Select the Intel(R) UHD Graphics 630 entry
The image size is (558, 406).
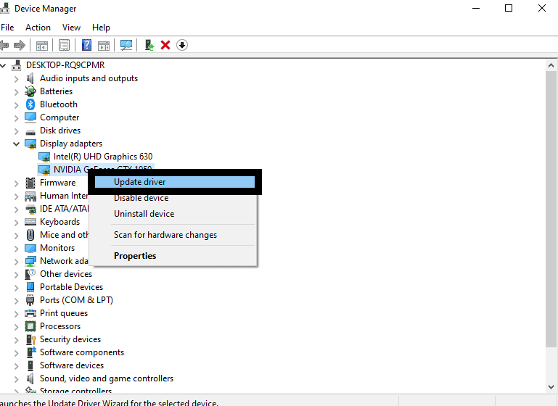[x=103, y=157]
